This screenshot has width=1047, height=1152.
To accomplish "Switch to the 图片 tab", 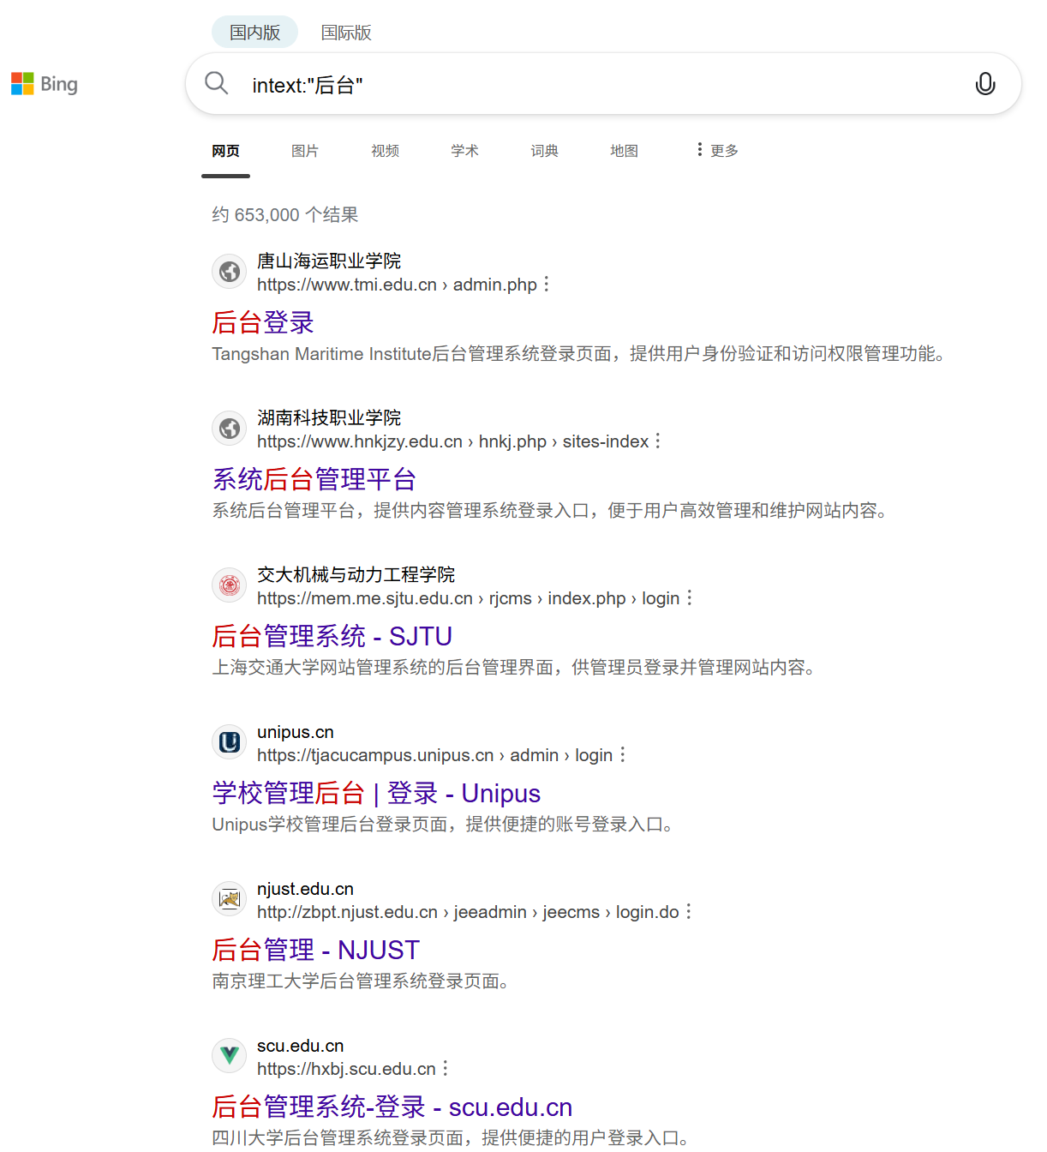I will click(305, 150).
